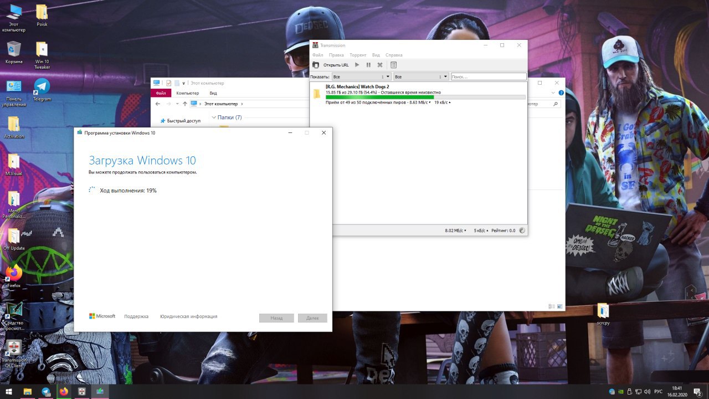Switch Explorer to large icons view
This screenshot has width=709, height=399.
point(559,306)
